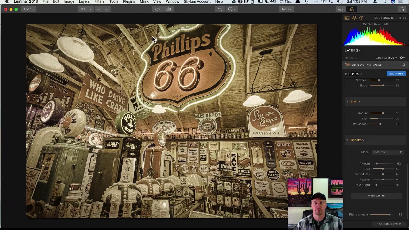Add a new layer with plus icon

pos(404,50)
